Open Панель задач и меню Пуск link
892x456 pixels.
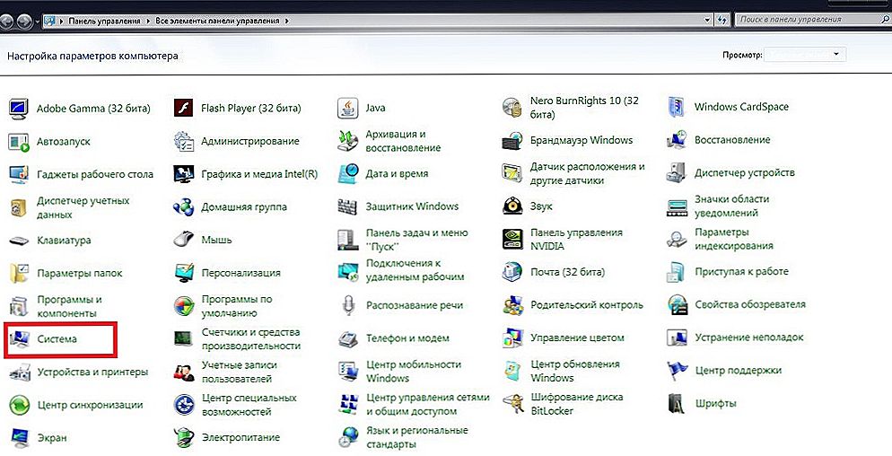416,240
